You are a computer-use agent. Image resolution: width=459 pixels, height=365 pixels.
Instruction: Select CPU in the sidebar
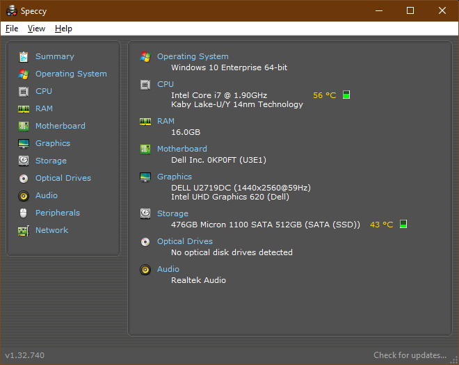tap(44, 91)
